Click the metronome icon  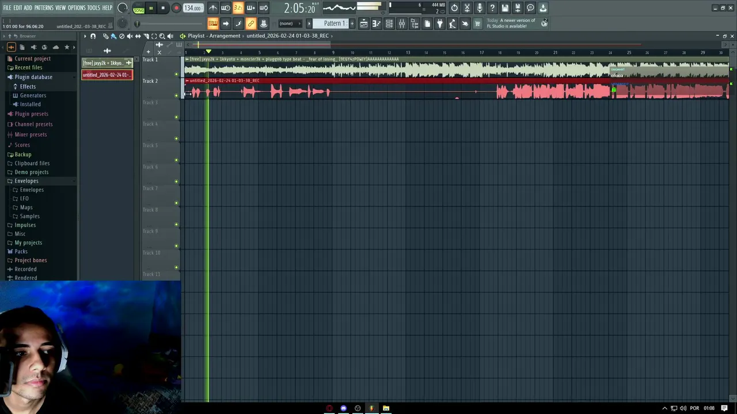[213, 8]
